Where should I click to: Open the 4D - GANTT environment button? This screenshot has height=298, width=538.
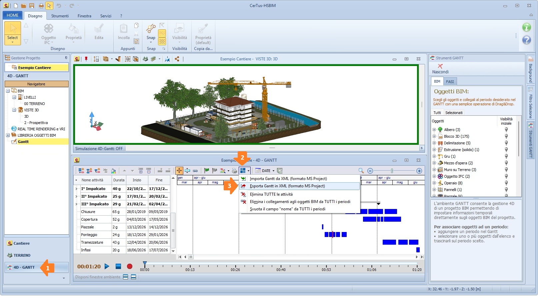24,267
